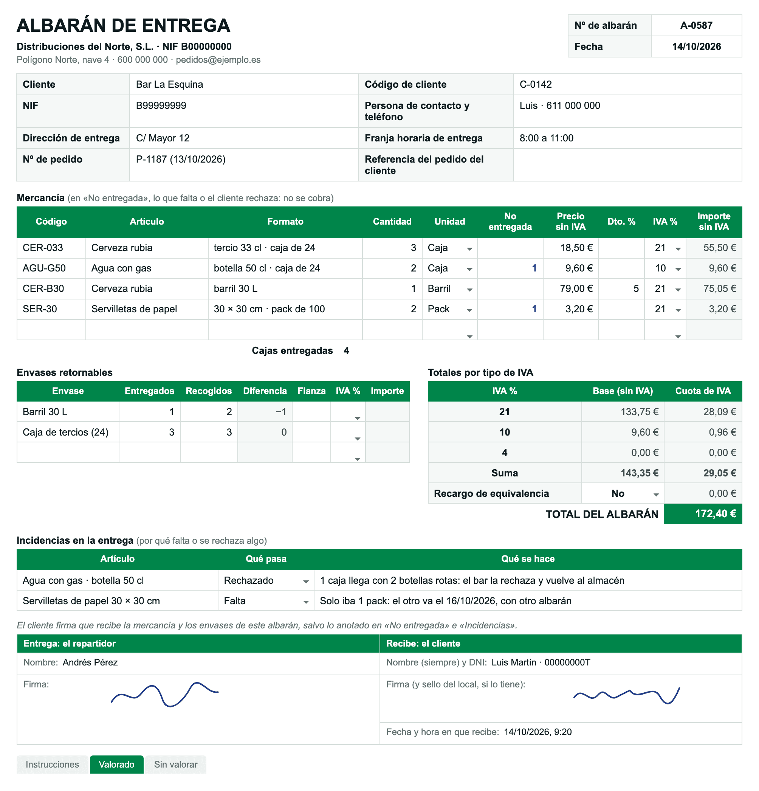The width and height of the screenshot is (759, 791).
Task: Open the IVA % dropdown for CER-B30 row
Action: [x=677, y=289]
